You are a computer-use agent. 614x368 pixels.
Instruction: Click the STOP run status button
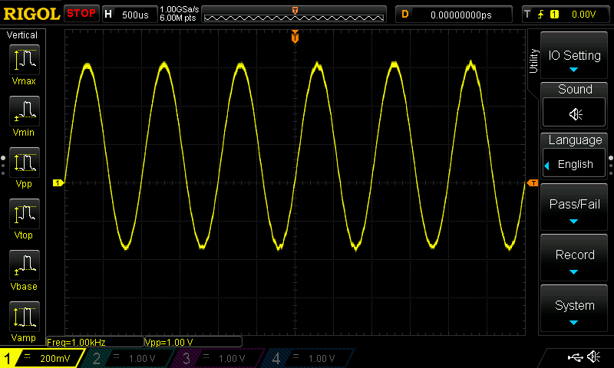pos(81,14)
